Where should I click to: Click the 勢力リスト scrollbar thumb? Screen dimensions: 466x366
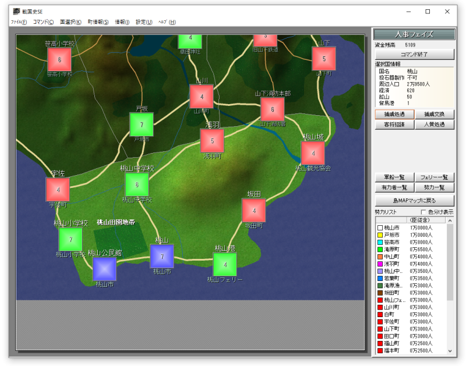(x=450, y=262)
